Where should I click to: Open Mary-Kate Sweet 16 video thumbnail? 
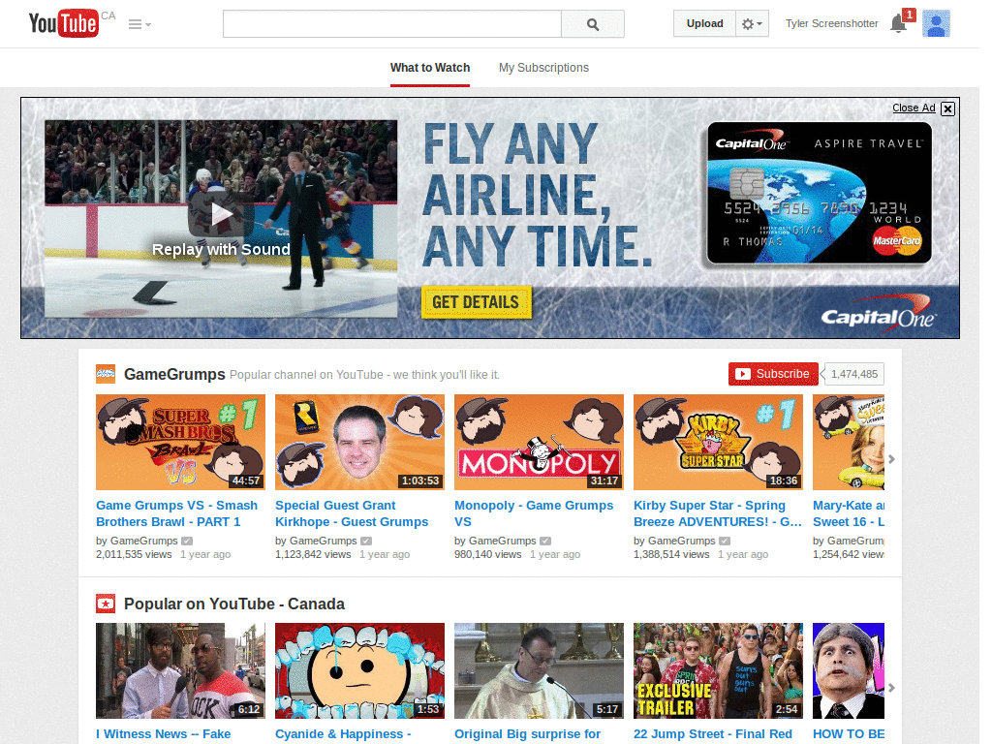point(849,442)
